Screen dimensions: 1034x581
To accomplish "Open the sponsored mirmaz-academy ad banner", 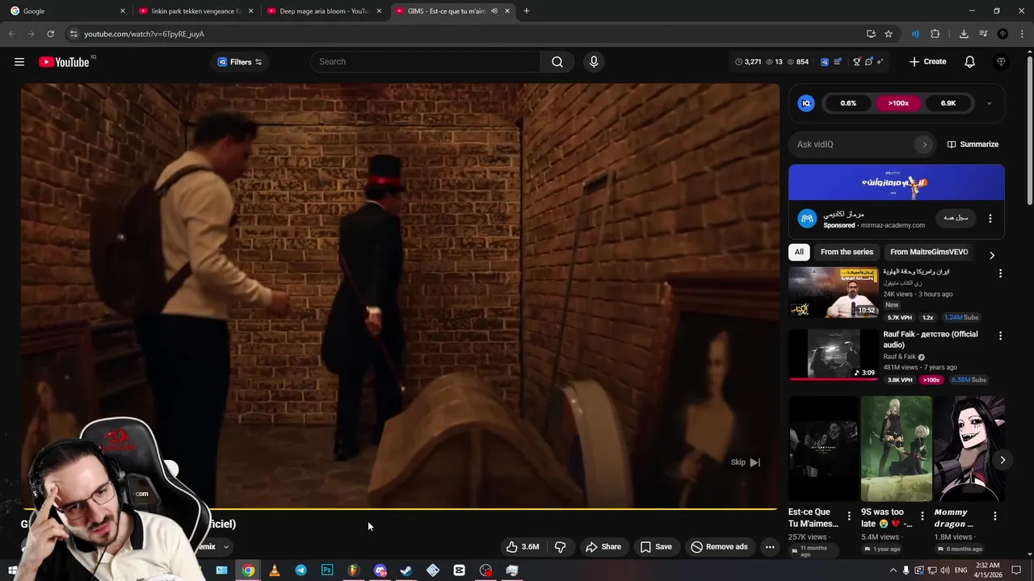I will coord(897,182).
